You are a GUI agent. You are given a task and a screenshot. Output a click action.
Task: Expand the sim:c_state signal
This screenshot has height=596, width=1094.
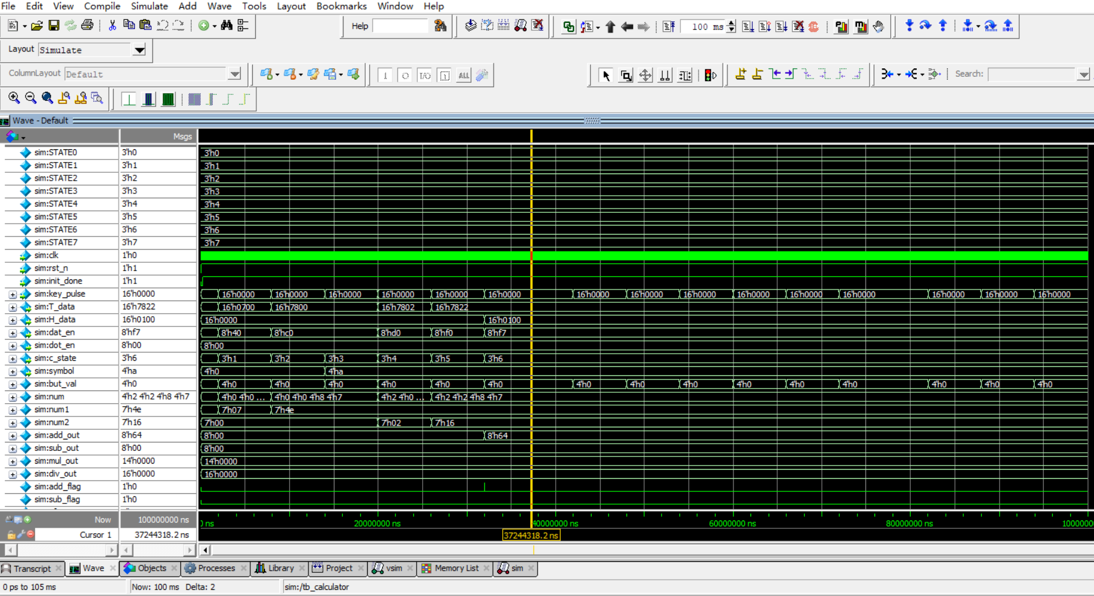coord(13,358)
